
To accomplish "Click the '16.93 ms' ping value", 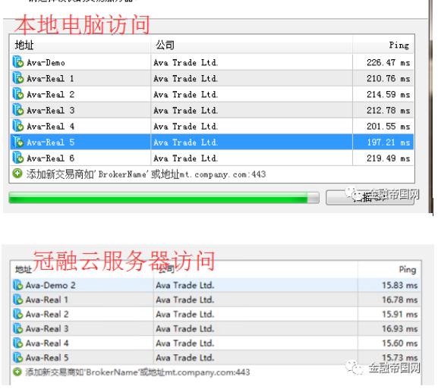I will pyautogui.click(x=400, y=329).
